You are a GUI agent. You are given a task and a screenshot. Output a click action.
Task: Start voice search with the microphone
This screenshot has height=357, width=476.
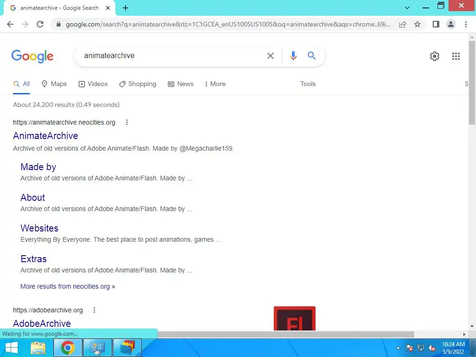coord(293,56)
